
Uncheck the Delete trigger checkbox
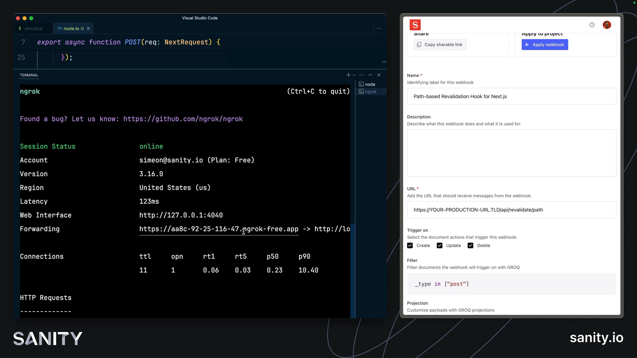point(471,246)
